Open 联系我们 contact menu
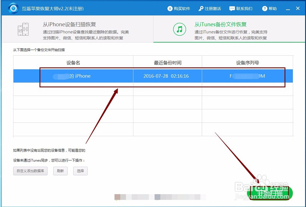The height and width of the screenshot is (207, 306). click(241, 9)
